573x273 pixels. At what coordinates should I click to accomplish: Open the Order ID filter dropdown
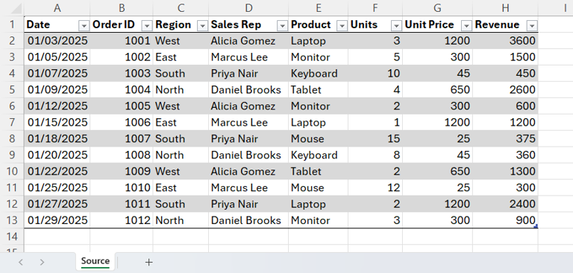[147, 25]
